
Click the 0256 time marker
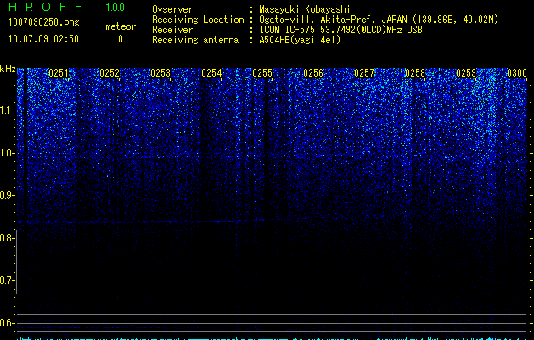pyautogui.click(x=313, y=73)
